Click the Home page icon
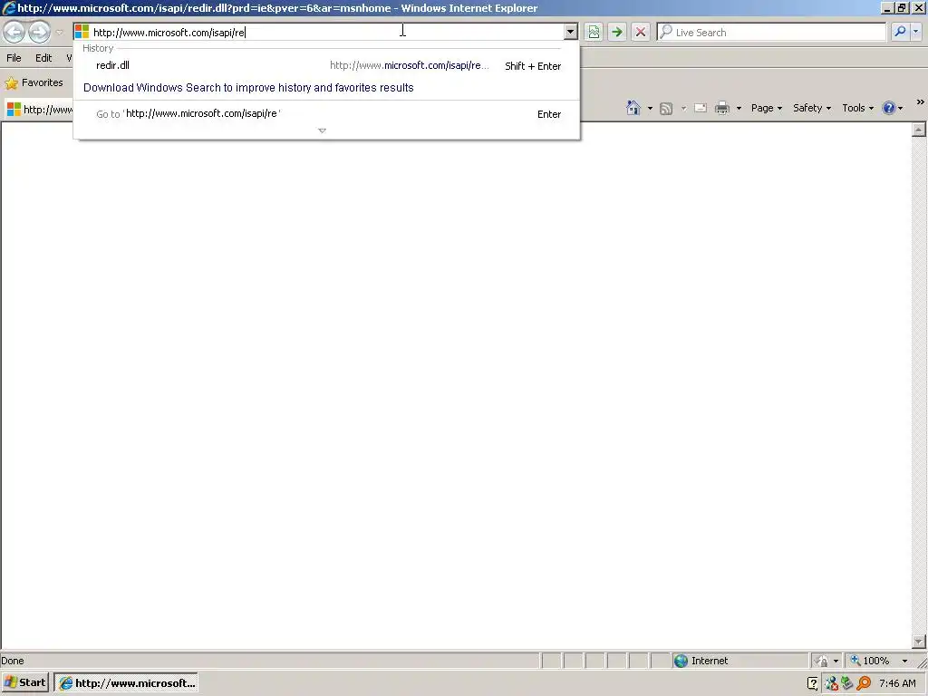 pyautogui.click(x=633, y=108)
